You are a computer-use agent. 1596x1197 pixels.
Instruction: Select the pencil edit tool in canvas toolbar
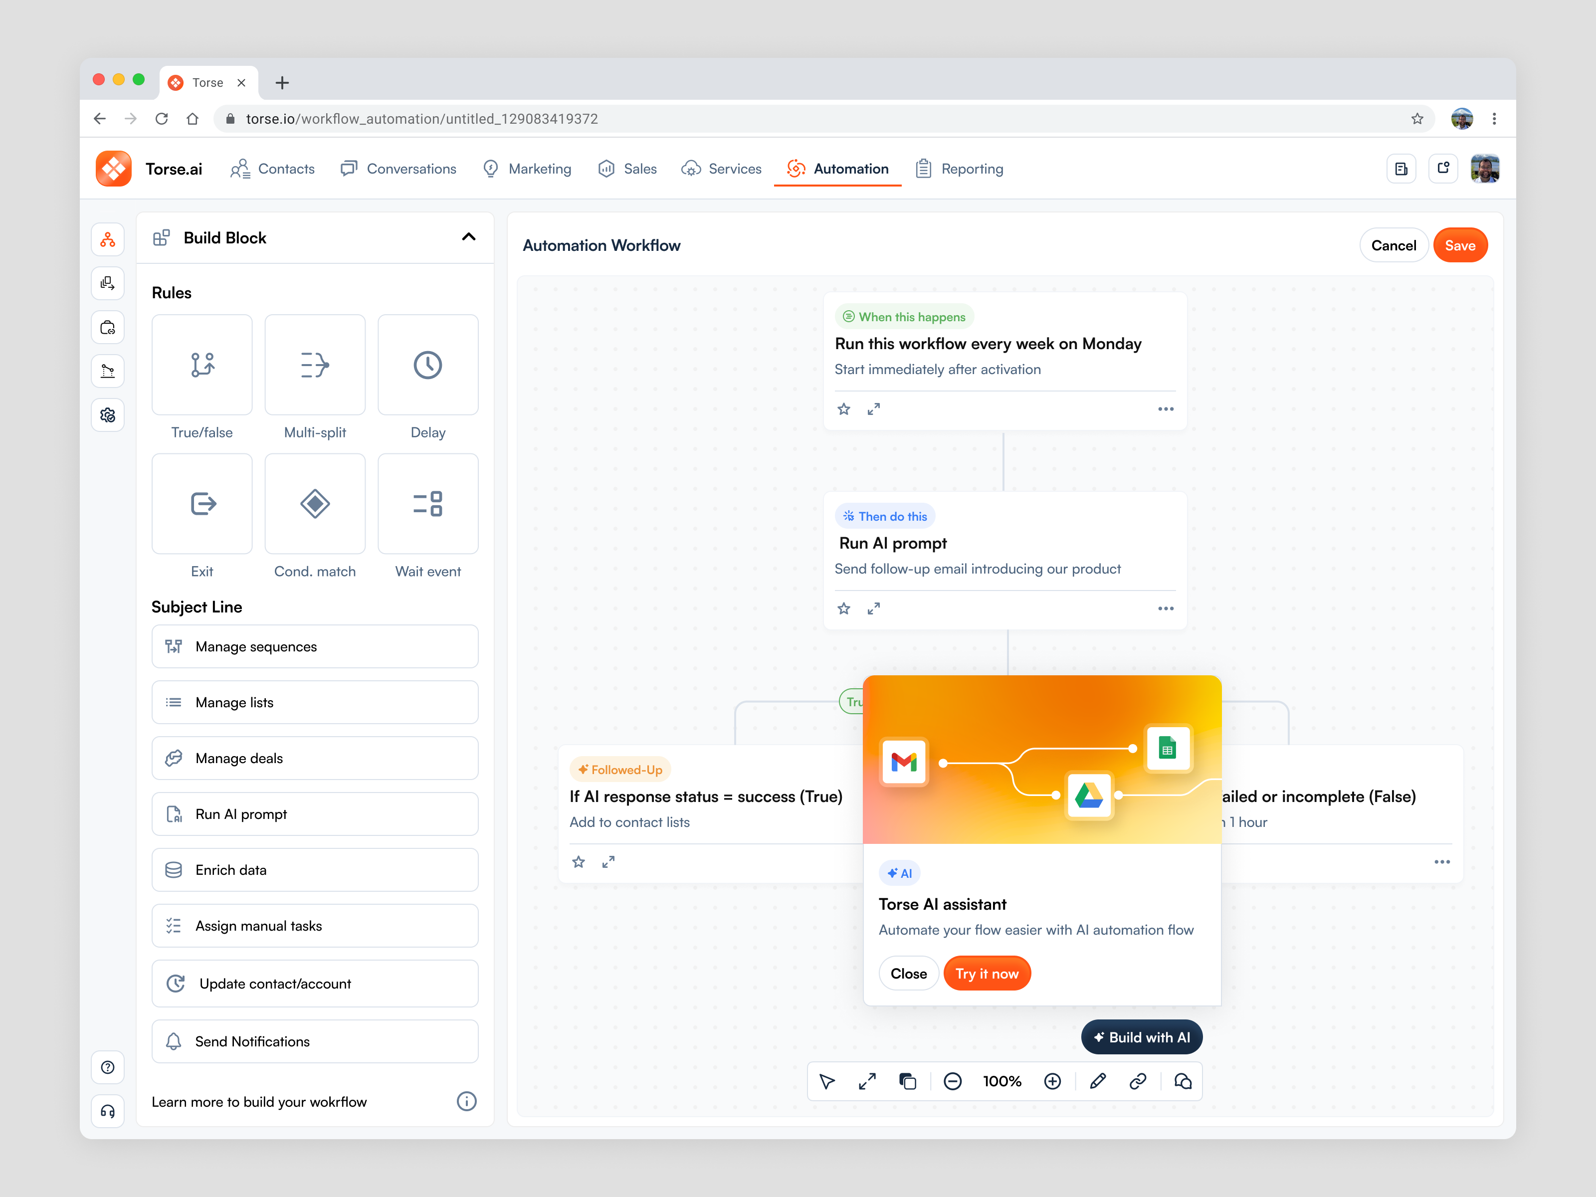click(1098, 1082)
